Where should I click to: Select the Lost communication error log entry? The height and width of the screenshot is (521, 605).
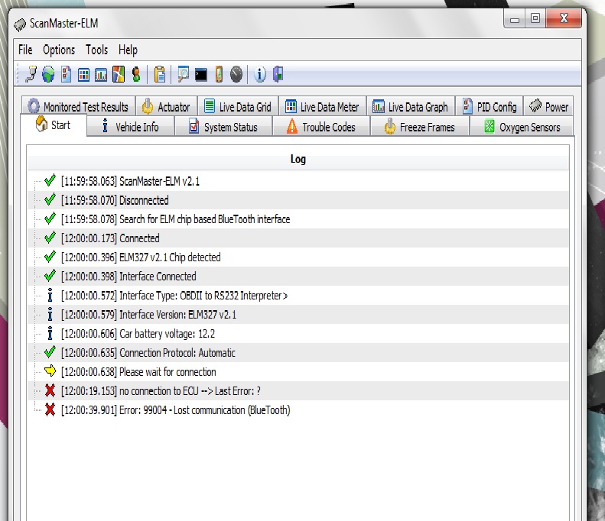tap(204, 410)
